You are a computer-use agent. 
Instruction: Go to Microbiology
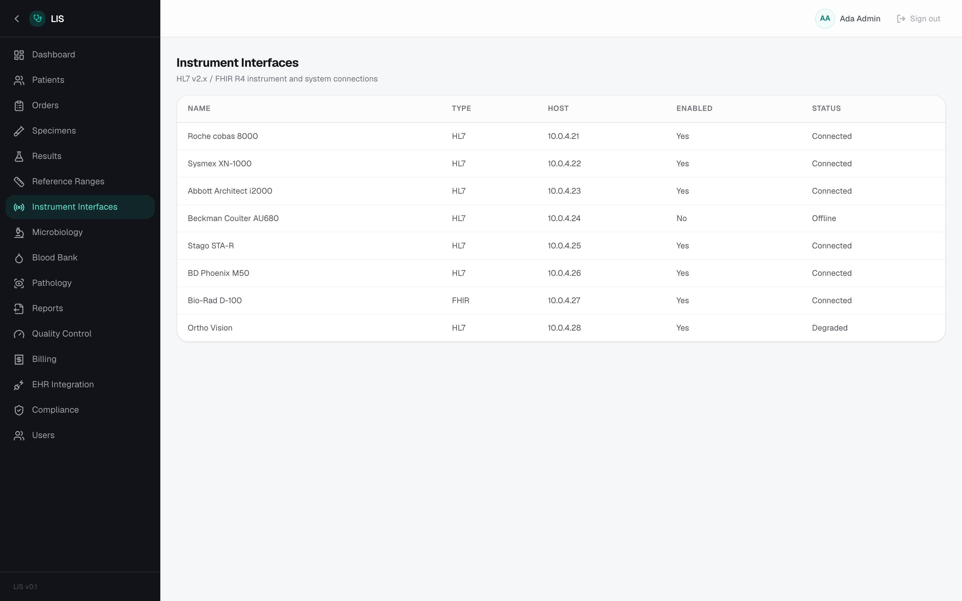tap(80, 232)
